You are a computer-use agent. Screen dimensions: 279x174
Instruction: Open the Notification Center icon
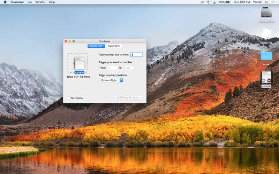click(274, 2)
